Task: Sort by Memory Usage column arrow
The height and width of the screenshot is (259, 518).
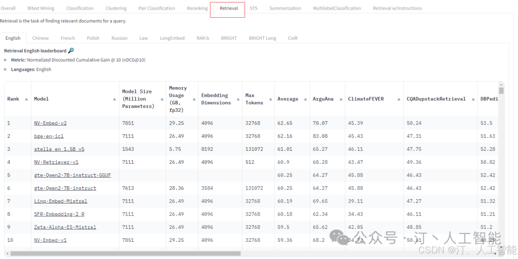Action: [x=194, y=99]
